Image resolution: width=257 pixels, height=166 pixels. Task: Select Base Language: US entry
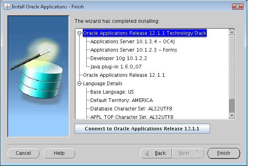click(112, 92)
